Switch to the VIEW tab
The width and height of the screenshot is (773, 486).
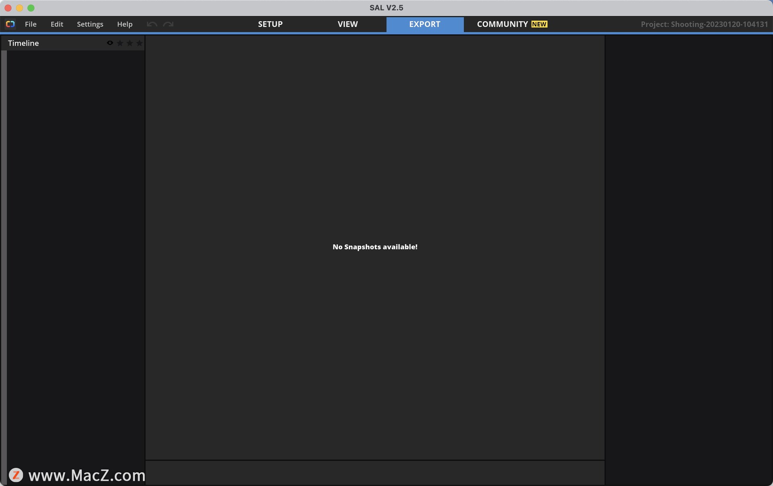coord(347,24)
